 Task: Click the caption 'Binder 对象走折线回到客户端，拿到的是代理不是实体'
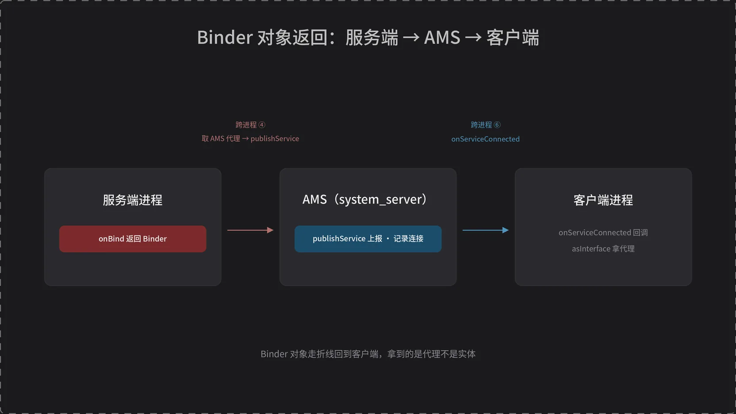point(368,354)
